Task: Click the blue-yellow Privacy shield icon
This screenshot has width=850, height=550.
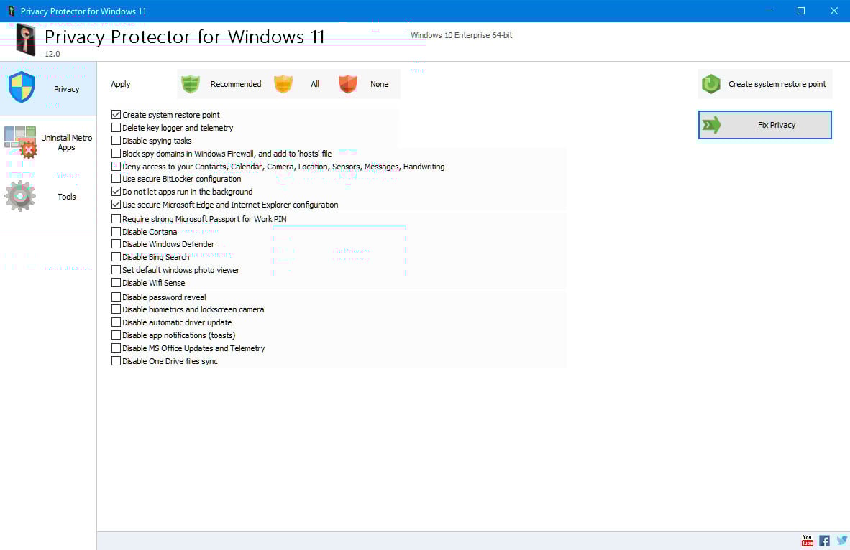Action: point(22,87)
